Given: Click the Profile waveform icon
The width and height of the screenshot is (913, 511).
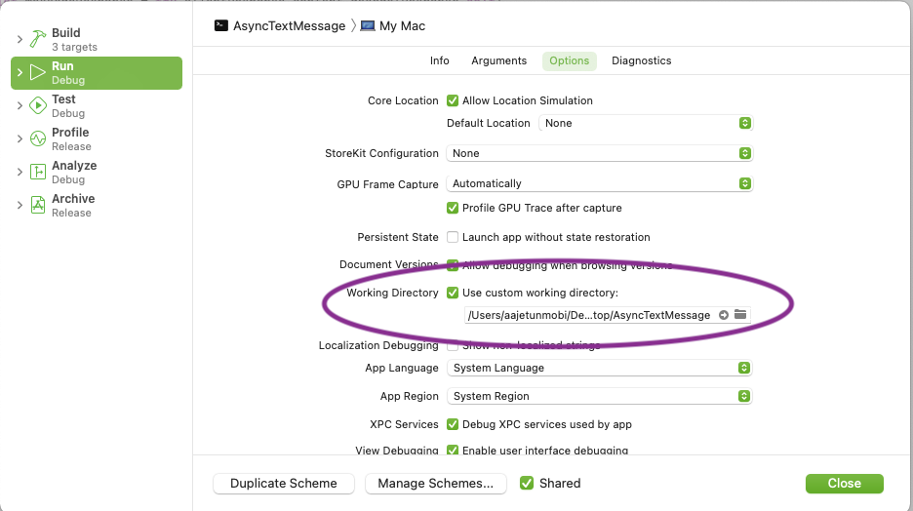Looking at the screenshot, I should point(38,138).
